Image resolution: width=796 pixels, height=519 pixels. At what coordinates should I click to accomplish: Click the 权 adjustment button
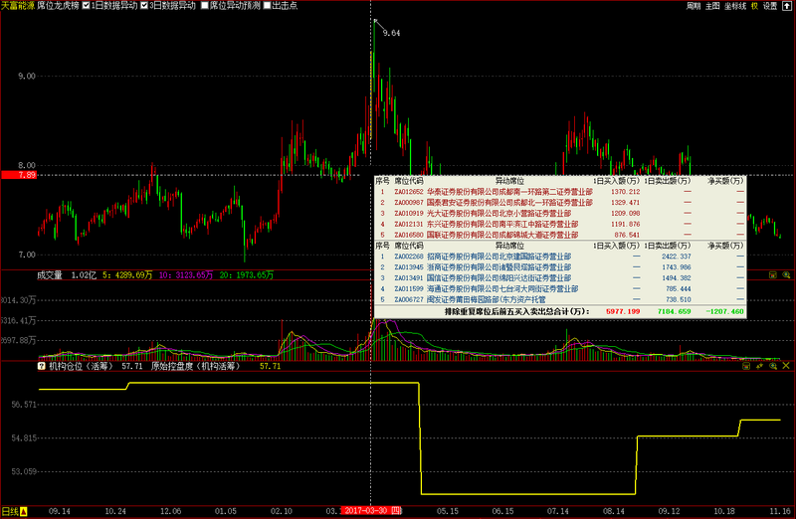pyautogui.click(x=754, y=6)
